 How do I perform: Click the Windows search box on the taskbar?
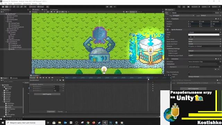pyautogui.click(x=25, y=123)
